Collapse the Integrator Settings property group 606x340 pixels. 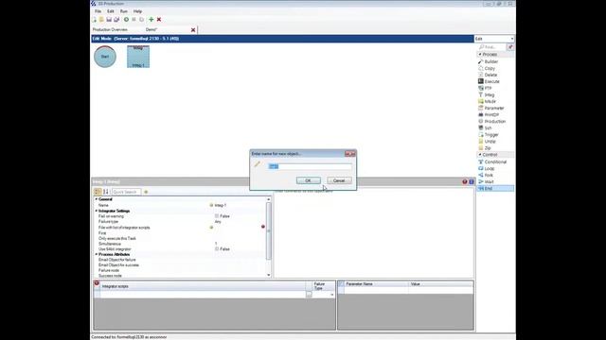[97, 211]
